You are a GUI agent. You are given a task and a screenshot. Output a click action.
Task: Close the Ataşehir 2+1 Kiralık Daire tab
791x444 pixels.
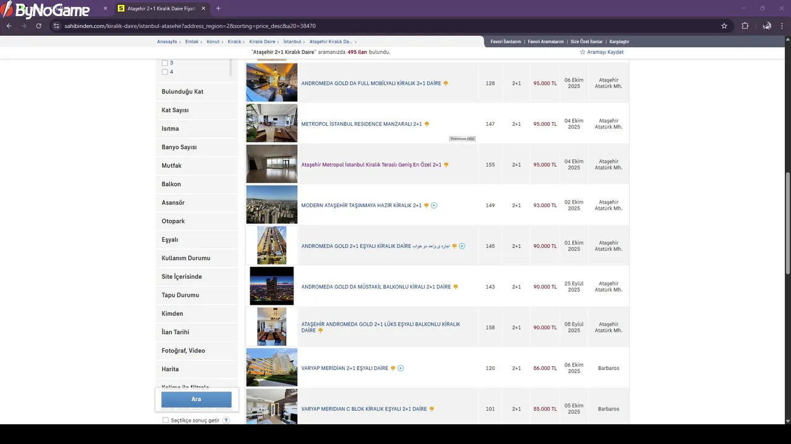tap(203, 9)
